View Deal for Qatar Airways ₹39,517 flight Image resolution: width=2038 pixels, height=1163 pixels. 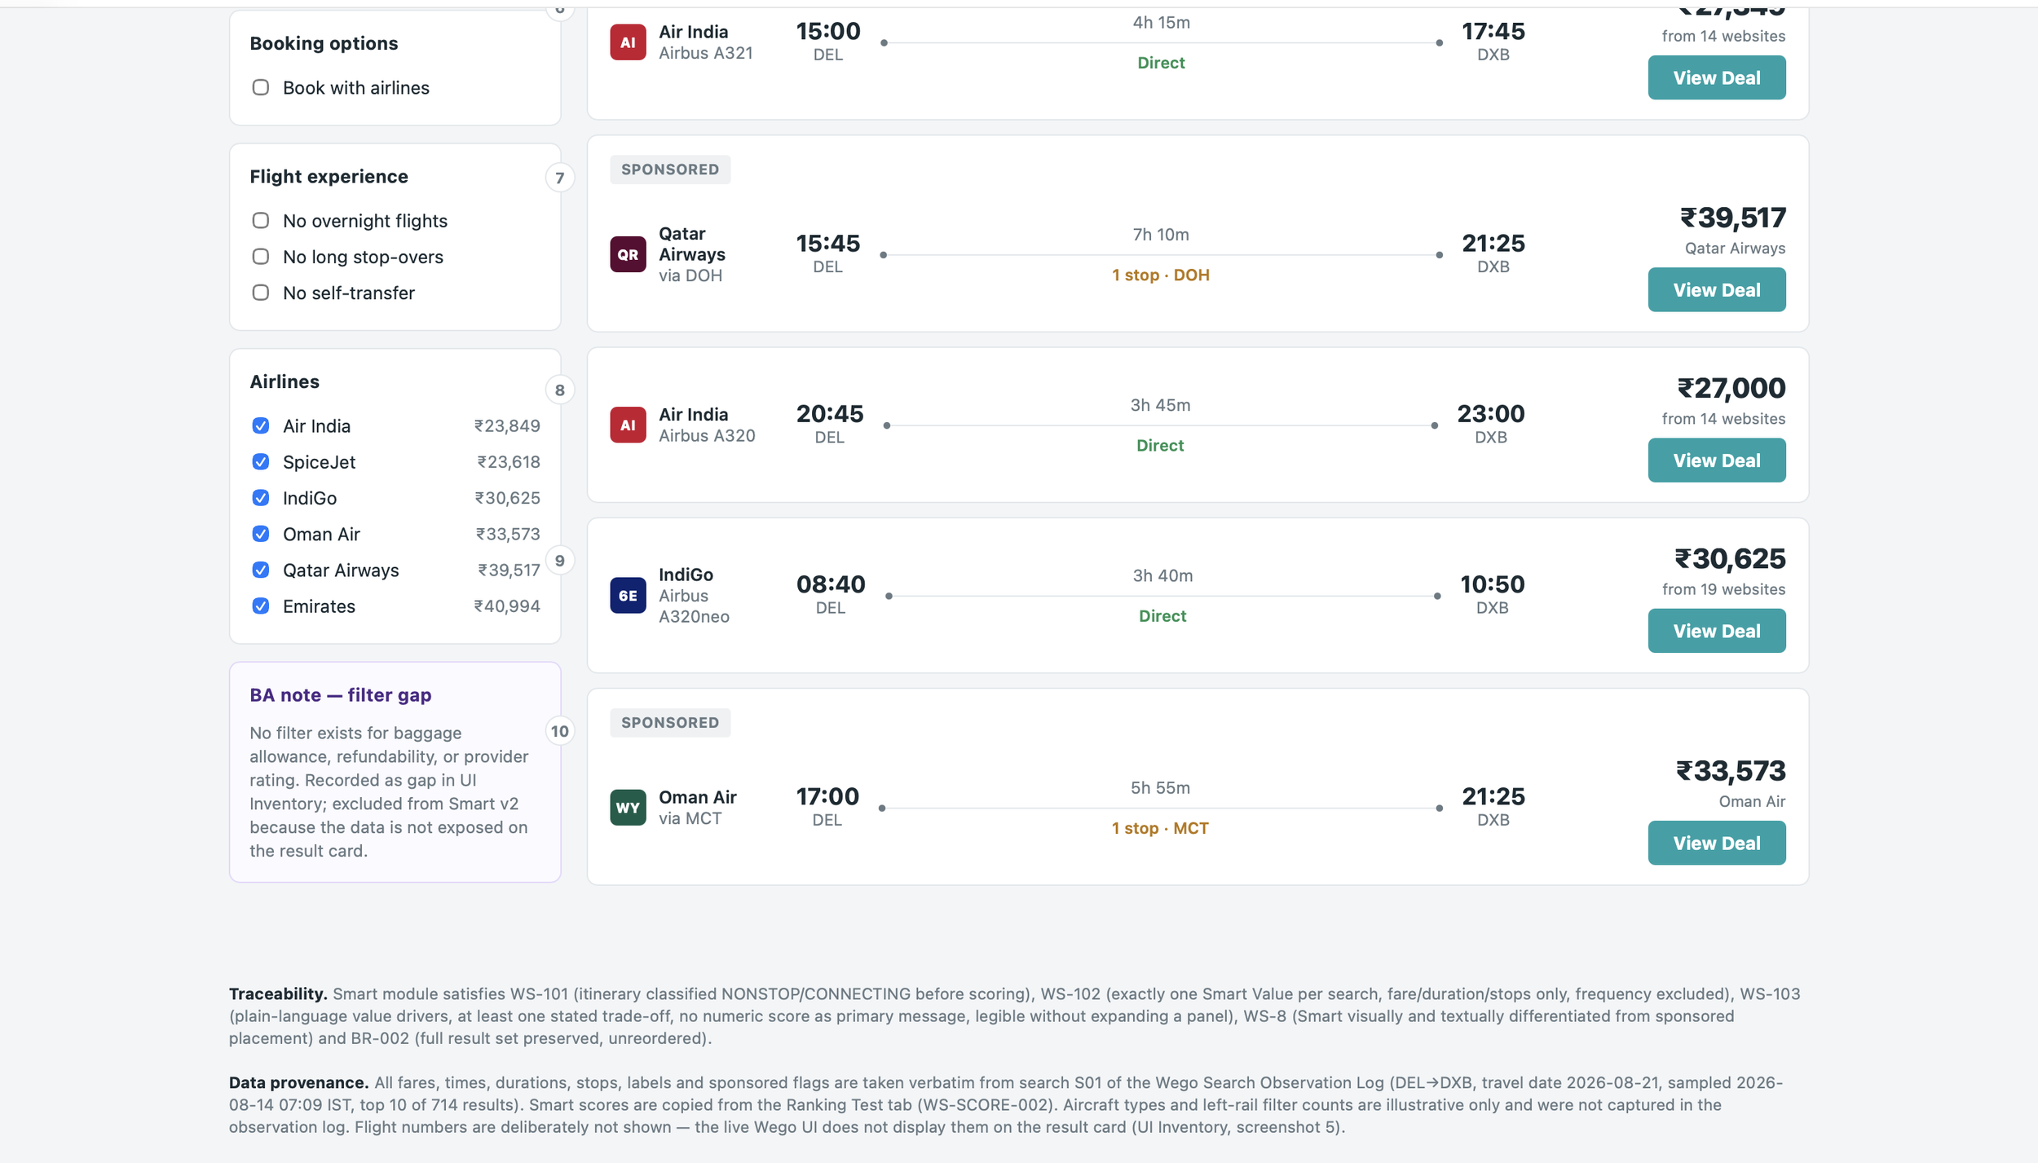pyautogui.click(x=1716, y=289)
